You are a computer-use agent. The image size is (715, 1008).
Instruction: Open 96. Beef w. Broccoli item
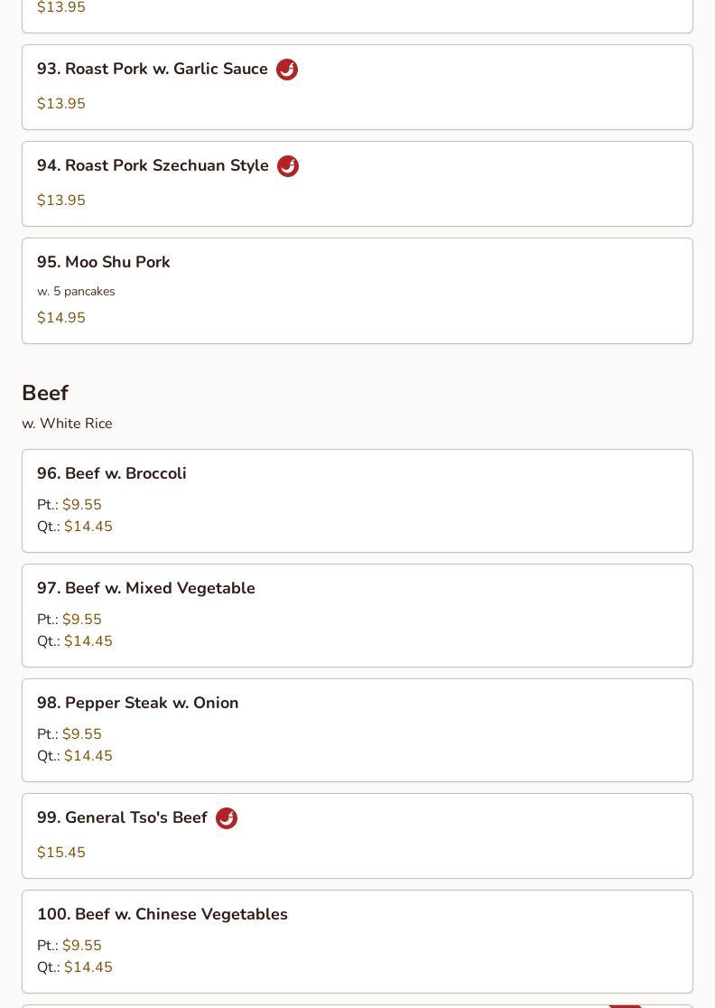tap(357, 500)
